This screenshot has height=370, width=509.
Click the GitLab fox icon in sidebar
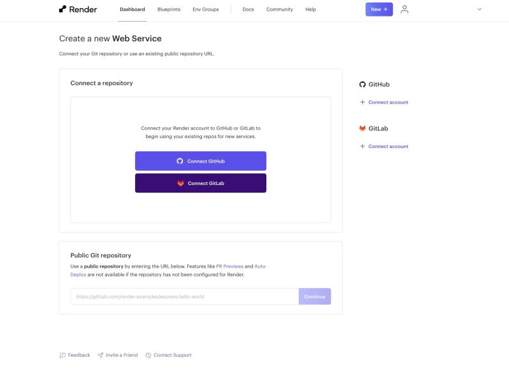coord(362,128)
